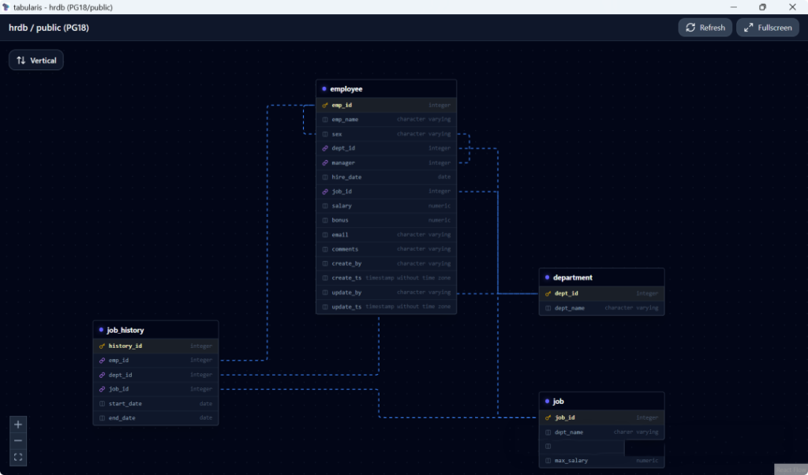This screenshot has width=808, height=475.
Task: Click the column icon next to max_salary
Action: coord(548,460)
